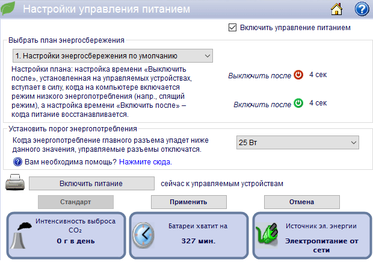Click Электропитание от сети status text
The height and width of the screenshot is (262, 373).
click(x=322, y=246)
